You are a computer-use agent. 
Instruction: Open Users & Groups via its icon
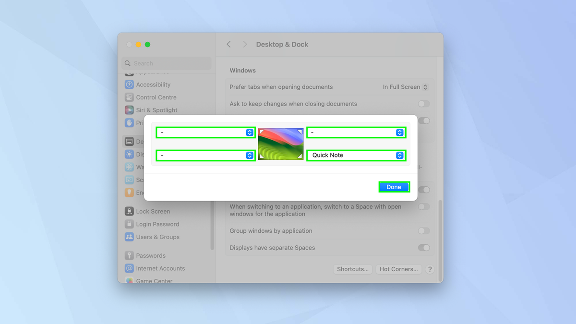click(x=130, y=237)
